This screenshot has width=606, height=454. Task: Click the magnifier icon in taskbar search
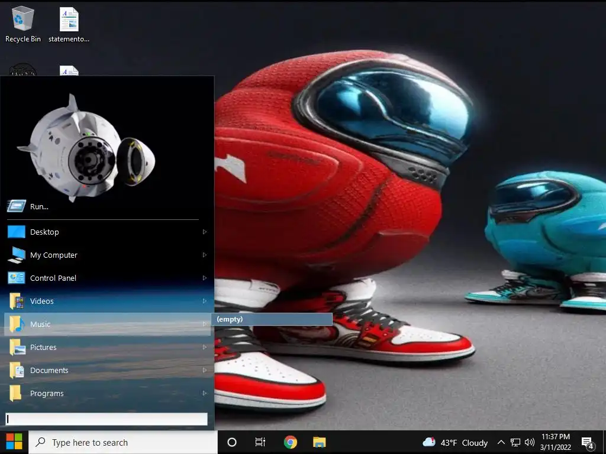[x=40, y=442]
